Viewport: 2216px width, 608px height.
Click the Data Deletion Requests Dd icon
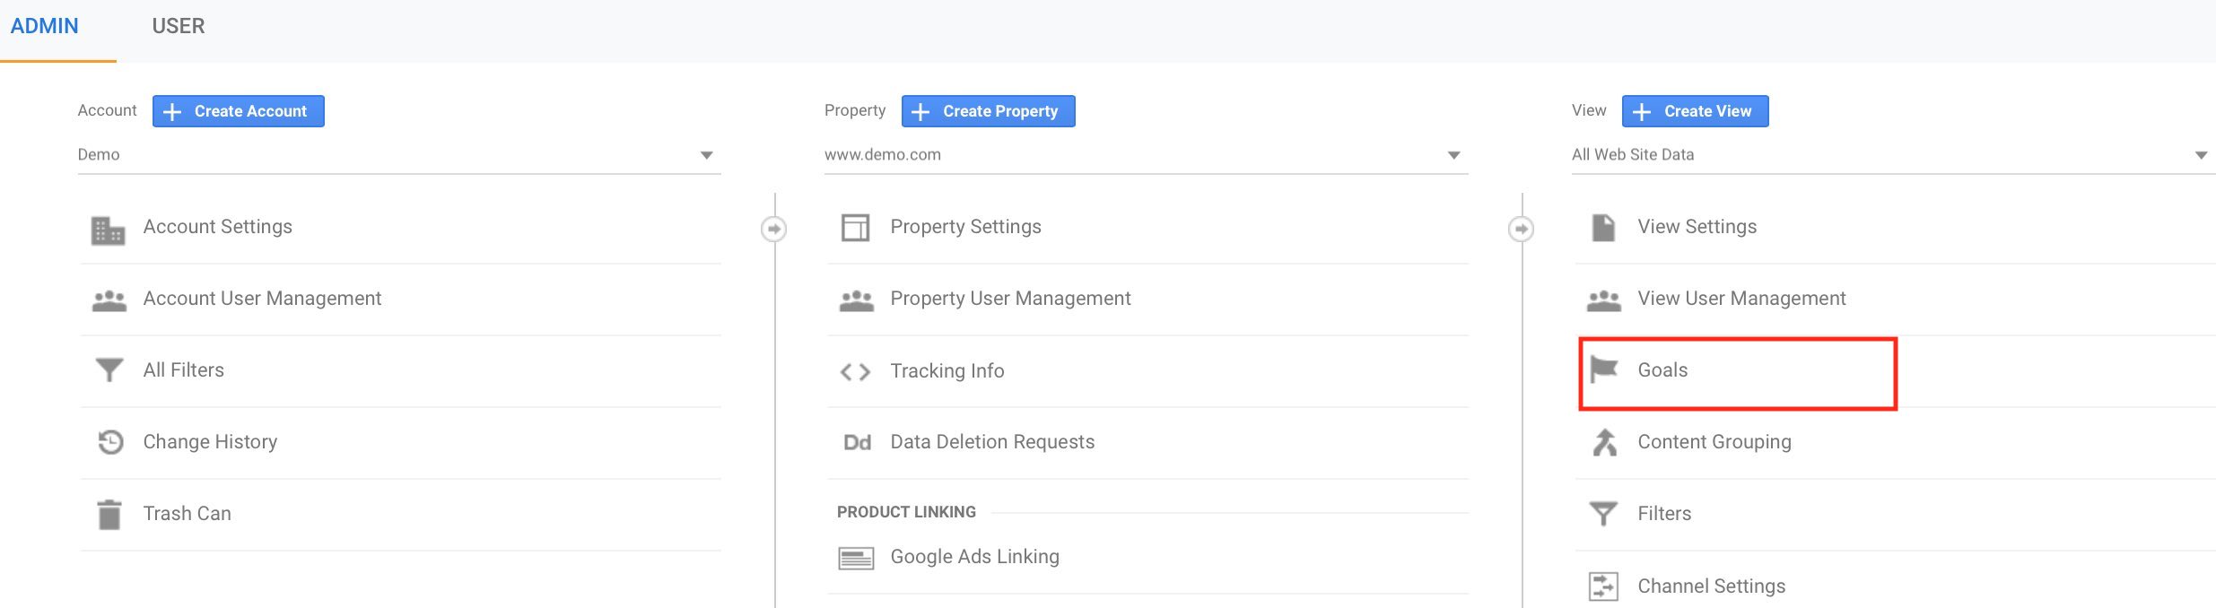click(x=857, y=442)
